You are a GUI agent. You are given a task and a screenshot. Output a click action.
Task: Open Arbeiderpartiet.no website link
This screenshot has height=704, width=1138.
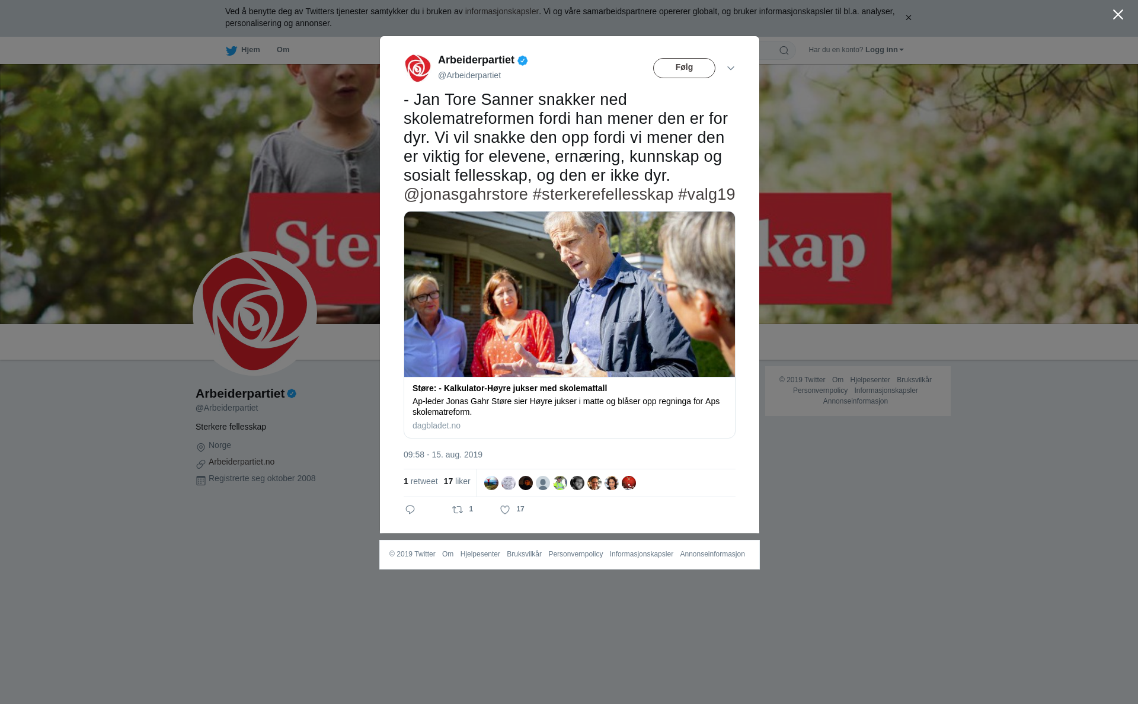241,462
